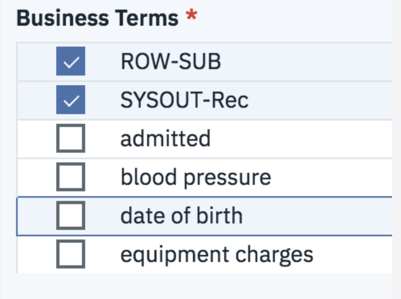Check the blood pressure checkbox

pyautogui.click(x=71, y=177)
